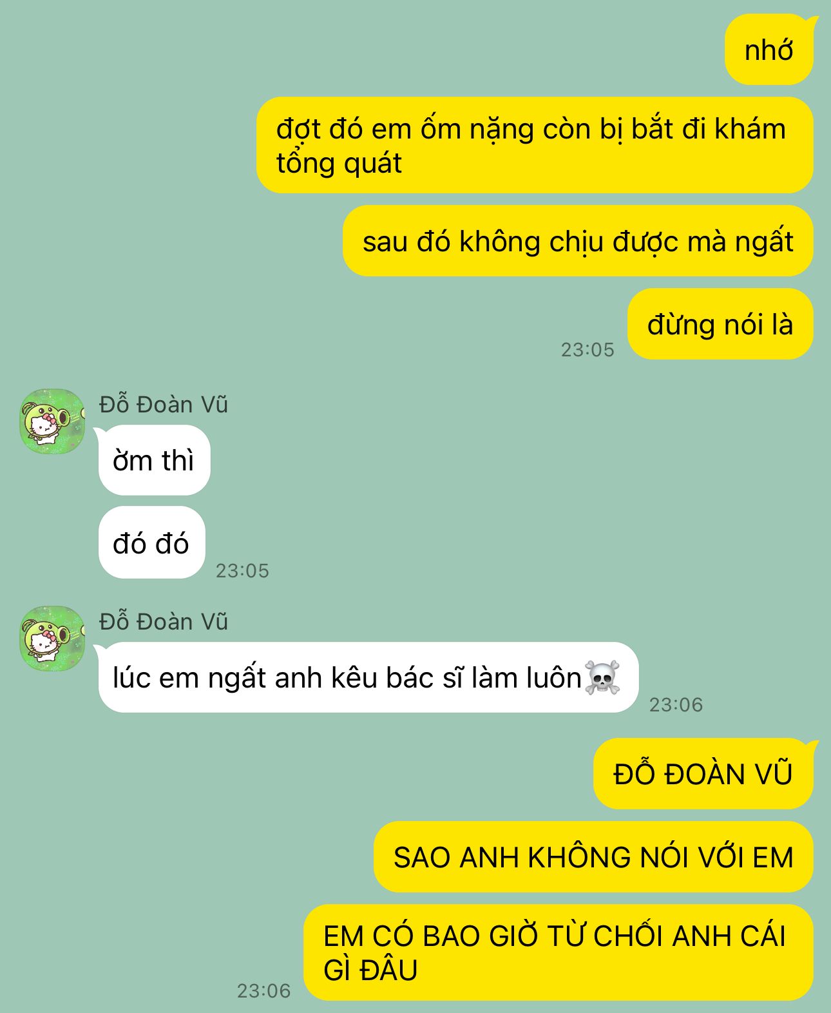
Task: Click the 23:05 timestamp next to 'đó đó'
Action: (x=242, y=570)
